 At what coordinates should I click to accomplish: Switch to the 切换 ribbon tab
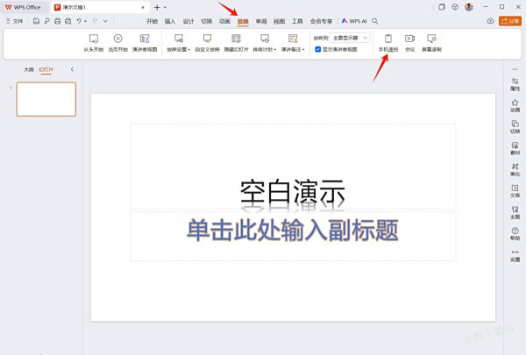point(206,21)
